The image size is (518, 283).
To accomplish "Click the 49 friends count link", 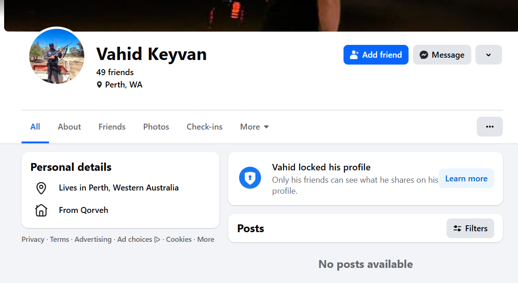I will pos(115,72).
